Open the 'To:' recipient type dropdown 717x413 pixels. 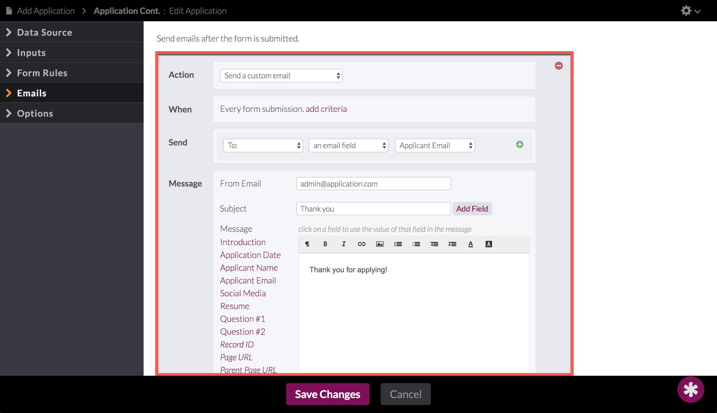[263, 145]
